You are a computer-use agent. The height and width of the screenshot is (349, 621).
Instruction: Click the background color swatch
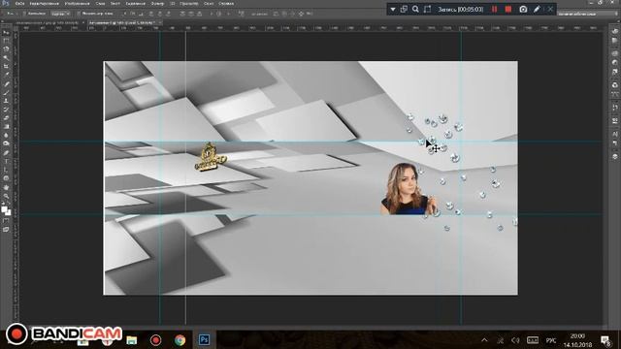click(x=9, y=213)
